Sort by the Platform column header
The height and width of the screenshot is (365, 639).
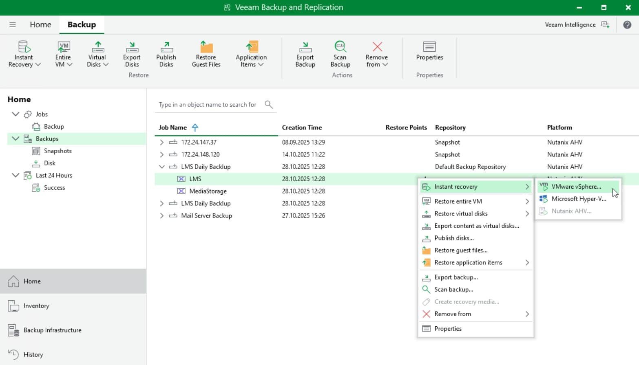point(559,128)
